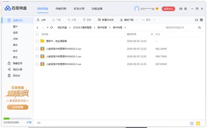Image resolution: width=207 pixels, height=128 pixels.
Task: Click the search magnifier icon
Action: pos(200,27)
